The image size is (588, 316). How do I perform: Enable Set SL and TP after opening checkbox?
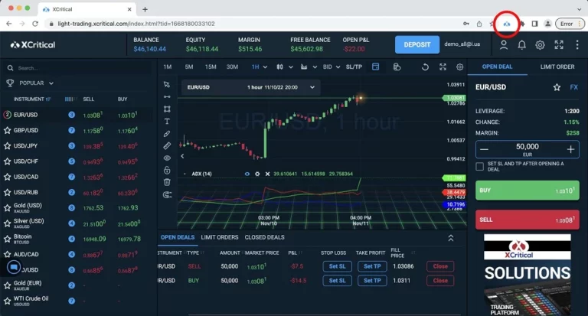coord(480,165)
